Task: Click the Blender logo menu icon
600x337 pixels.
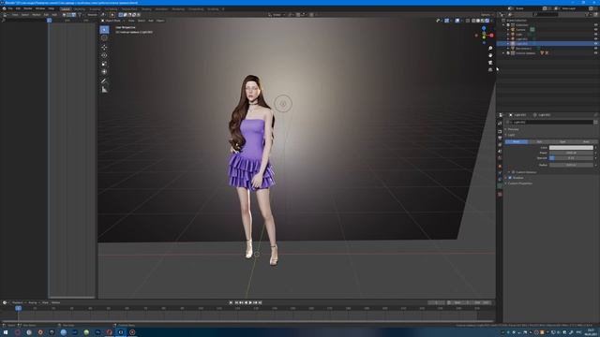Action: pos(4,8)
